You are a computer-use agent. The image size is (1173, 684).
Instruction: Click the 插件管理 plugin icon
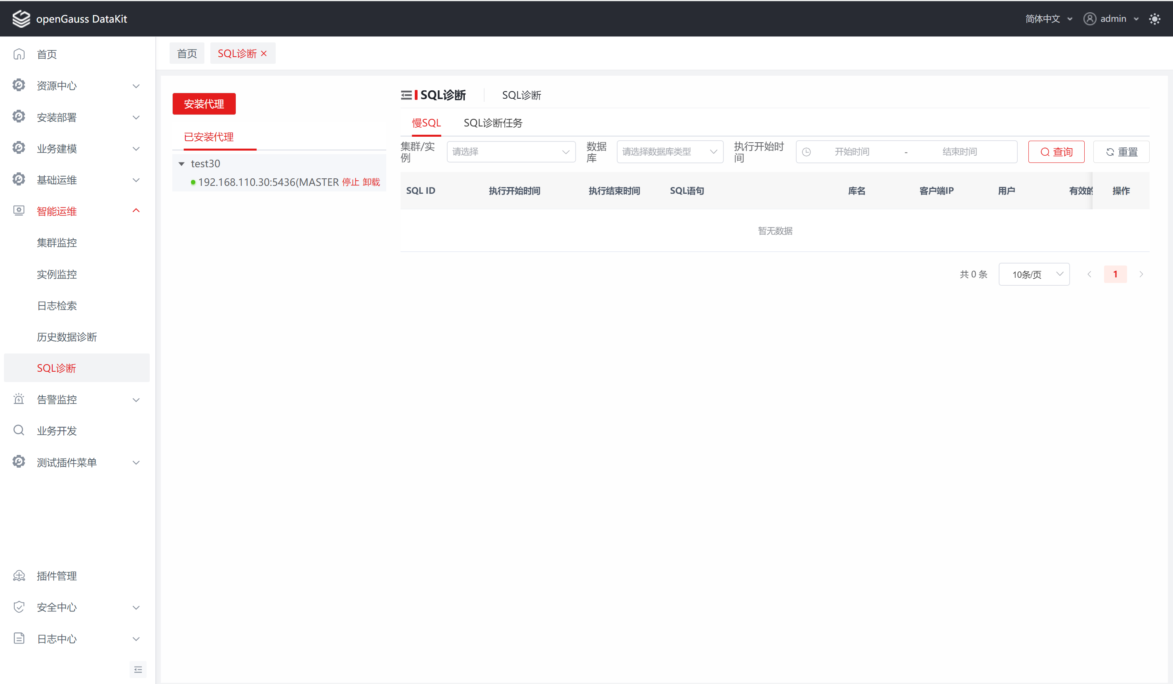(x=19, y=575)
